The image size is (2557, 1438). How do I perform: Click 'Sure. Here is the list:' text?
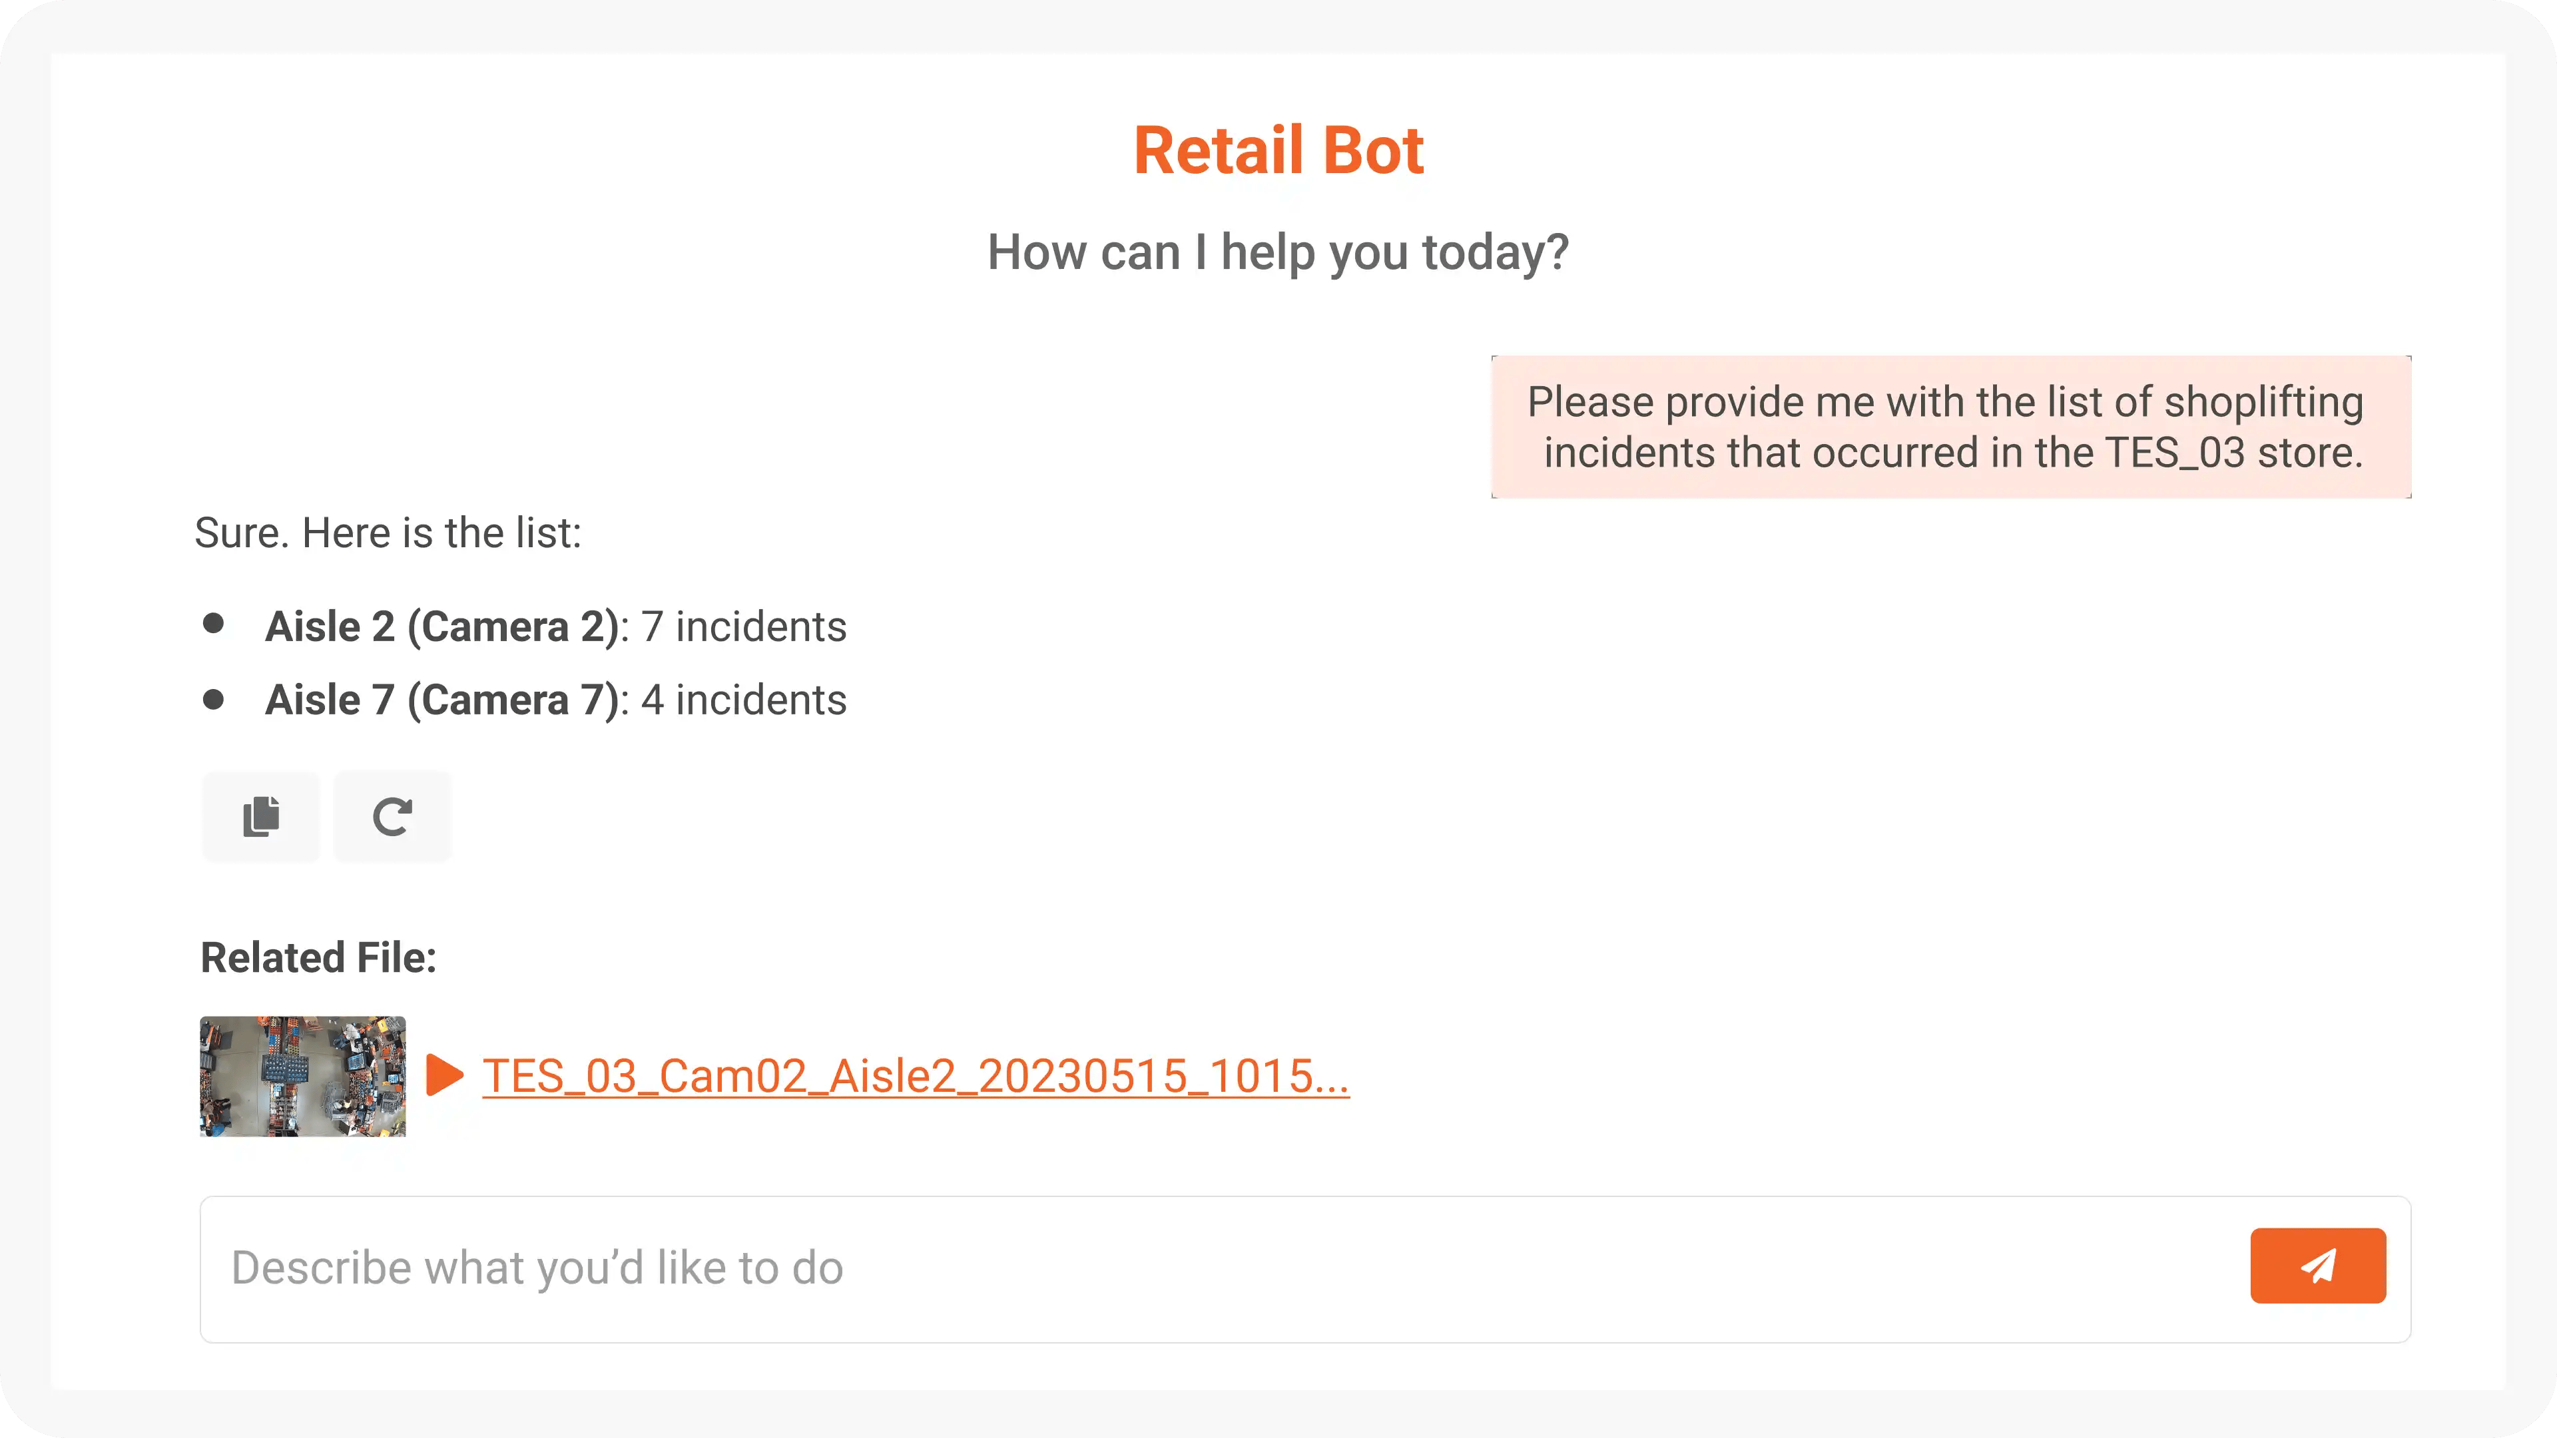(388, 533)
